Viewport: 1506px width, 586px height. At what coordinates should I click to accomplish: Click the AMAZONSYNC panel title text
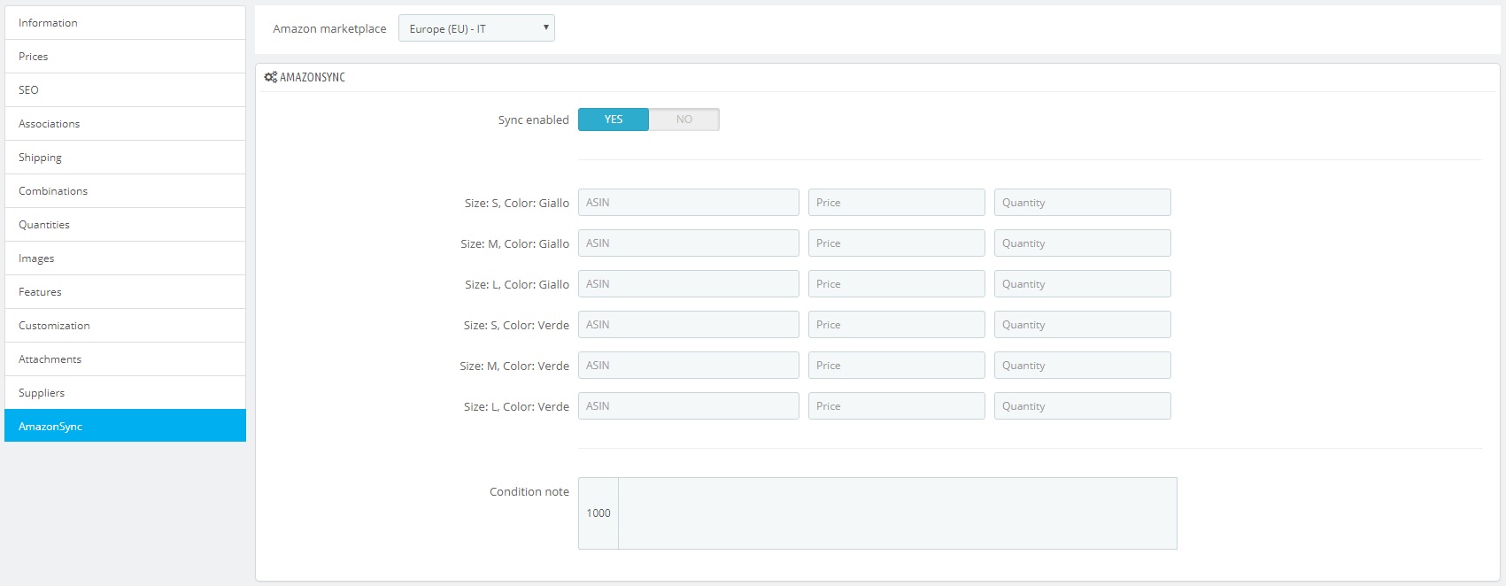(313, 77)
